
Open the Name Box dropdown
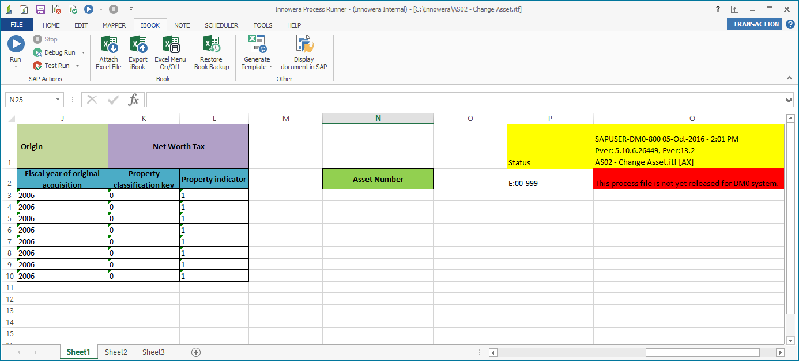click(x=59, y=99)
